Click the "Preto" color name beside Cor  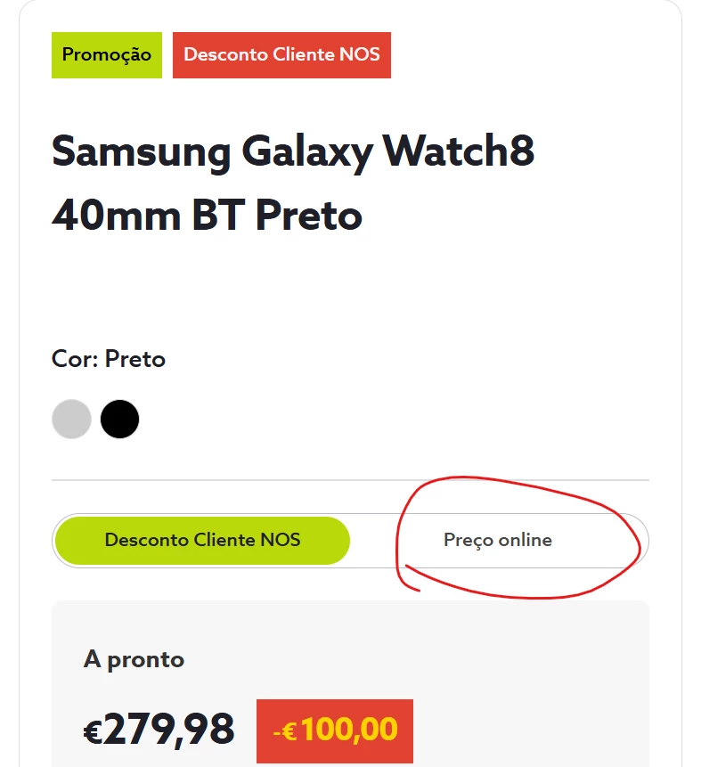tap(135, 359)
